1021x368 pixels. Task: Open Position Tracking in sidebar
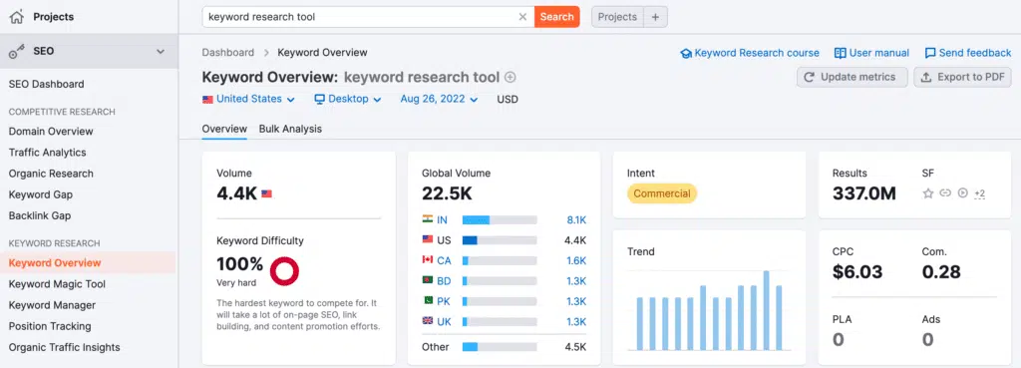(50, 326)
